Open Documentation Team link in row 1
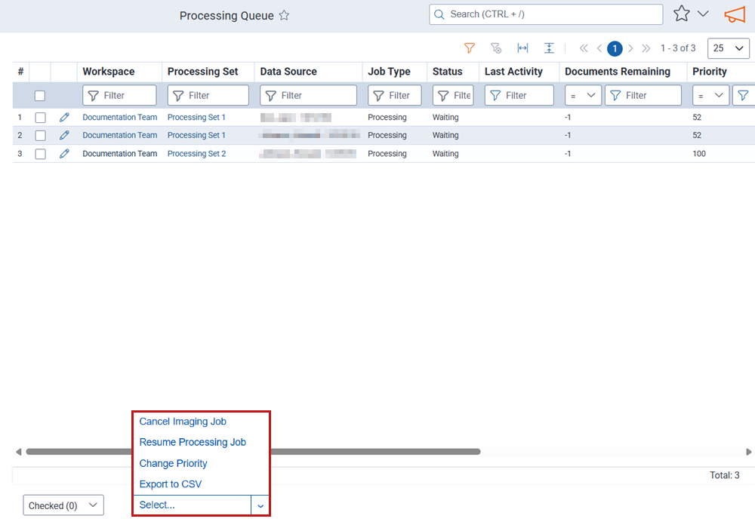The height and width of the screenshot is (531, 755). tap(120, 118)
